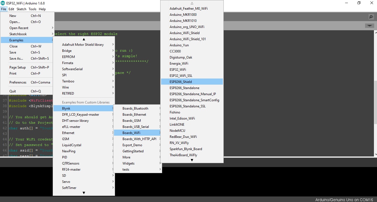The image size is (377, 202).
Task: Choose New from the File menu
Action: click(27, 16)
